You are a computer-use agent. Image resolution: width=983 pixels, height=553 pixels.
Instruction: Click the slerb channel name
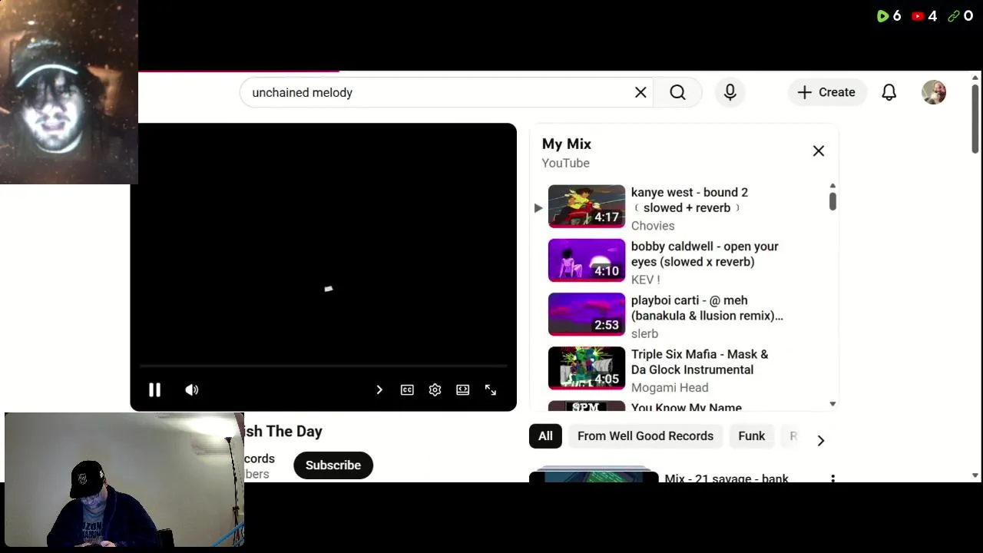tap(644, 333)
